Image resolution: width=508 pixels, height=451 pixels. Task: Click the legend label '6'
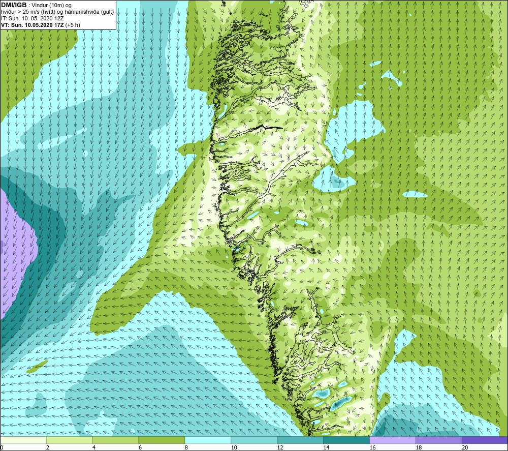tap(140, 447)
